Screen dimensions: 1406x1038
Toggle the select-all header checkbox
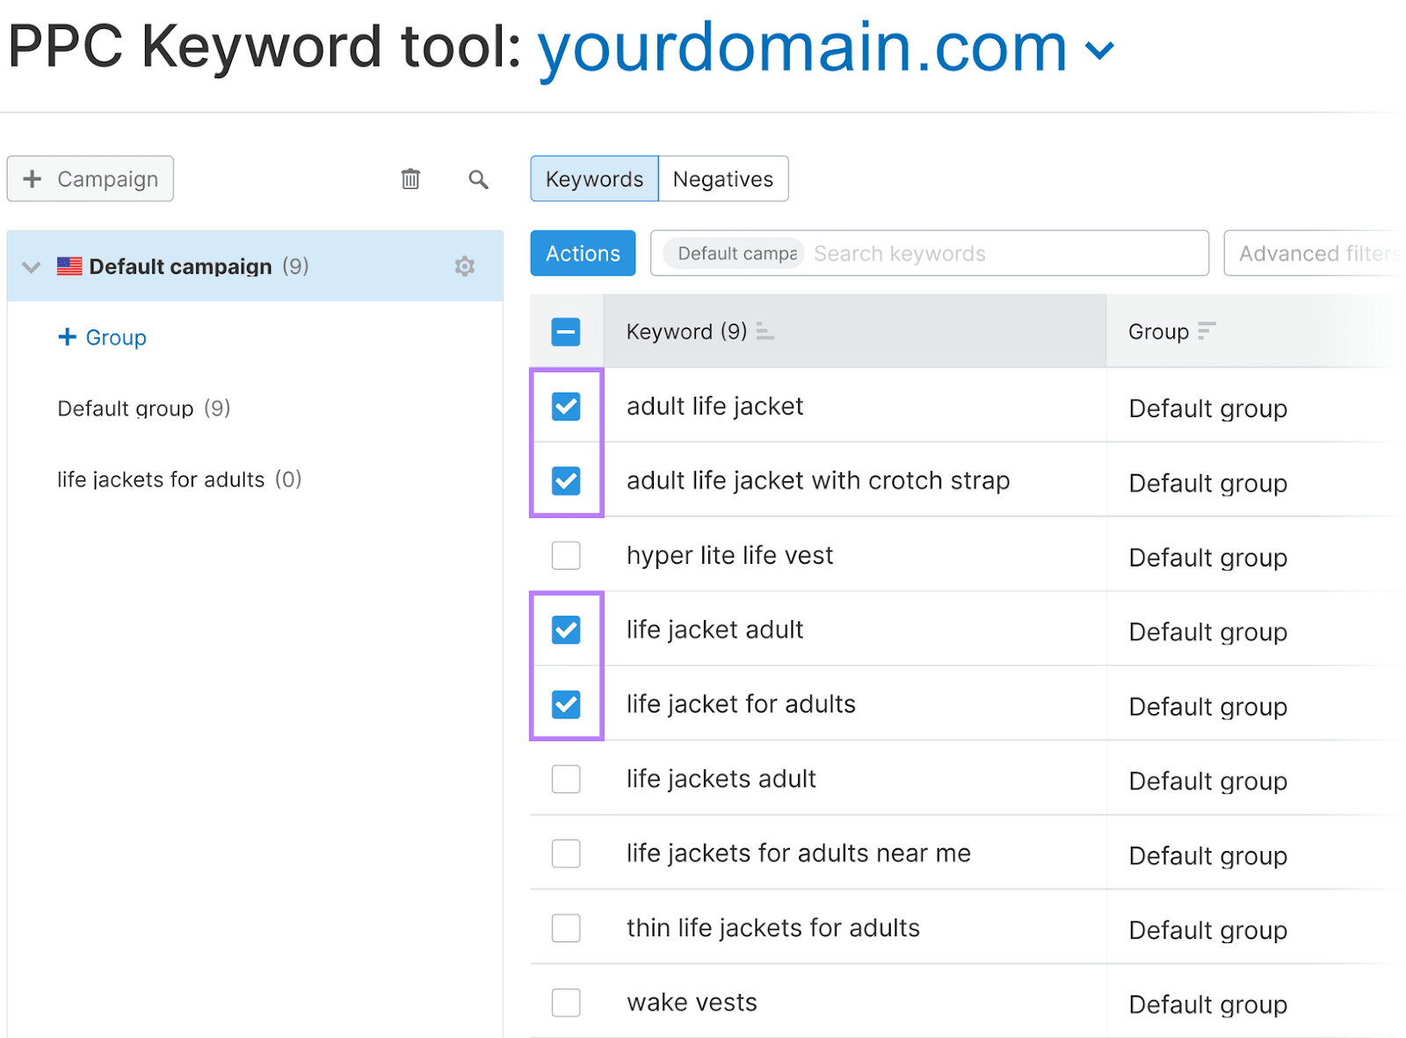click(566, 332)
